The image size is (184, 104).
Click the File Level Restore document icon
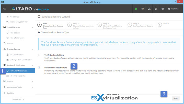(7, 55)
